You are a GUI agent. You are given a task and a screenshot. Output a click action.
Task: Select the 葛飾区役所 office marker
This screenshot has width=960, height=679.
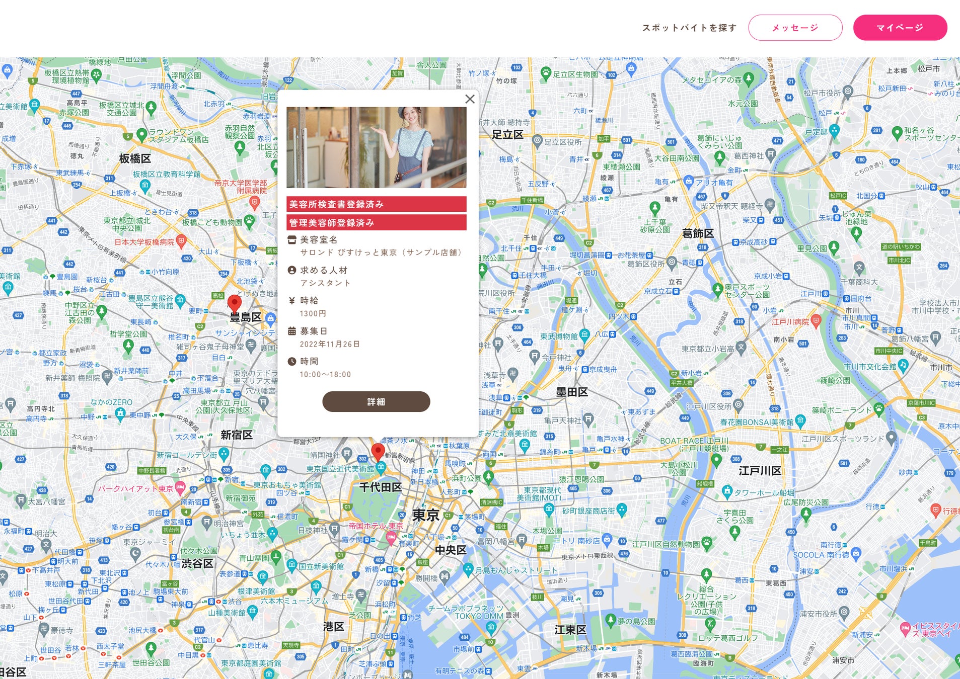672,263
